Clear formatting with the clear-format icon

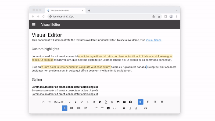[x=112, y=102]
